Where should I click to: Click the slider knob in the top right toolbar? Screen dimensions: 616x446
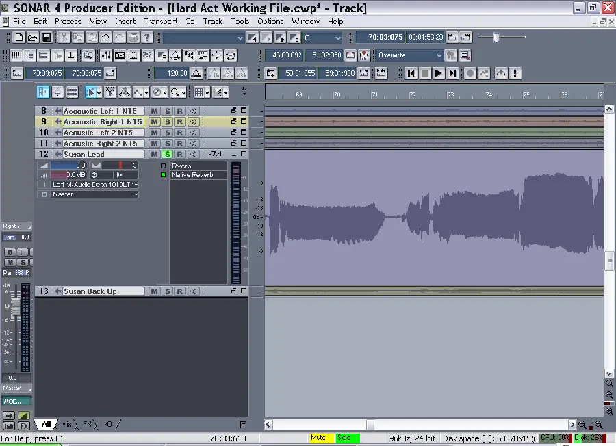tap(496, 38)
